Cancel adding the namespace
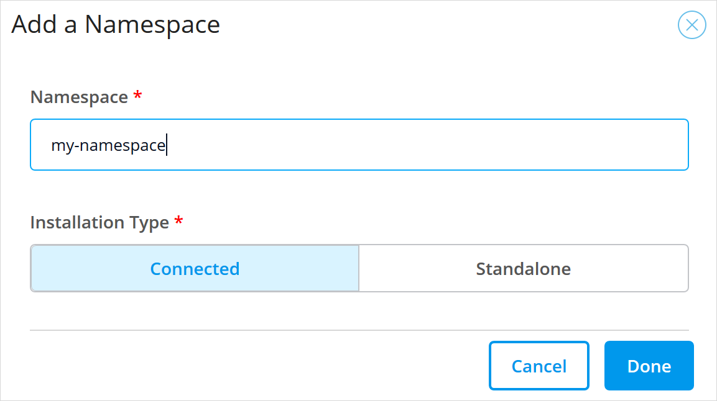717x401 pixels. [539, 366]
